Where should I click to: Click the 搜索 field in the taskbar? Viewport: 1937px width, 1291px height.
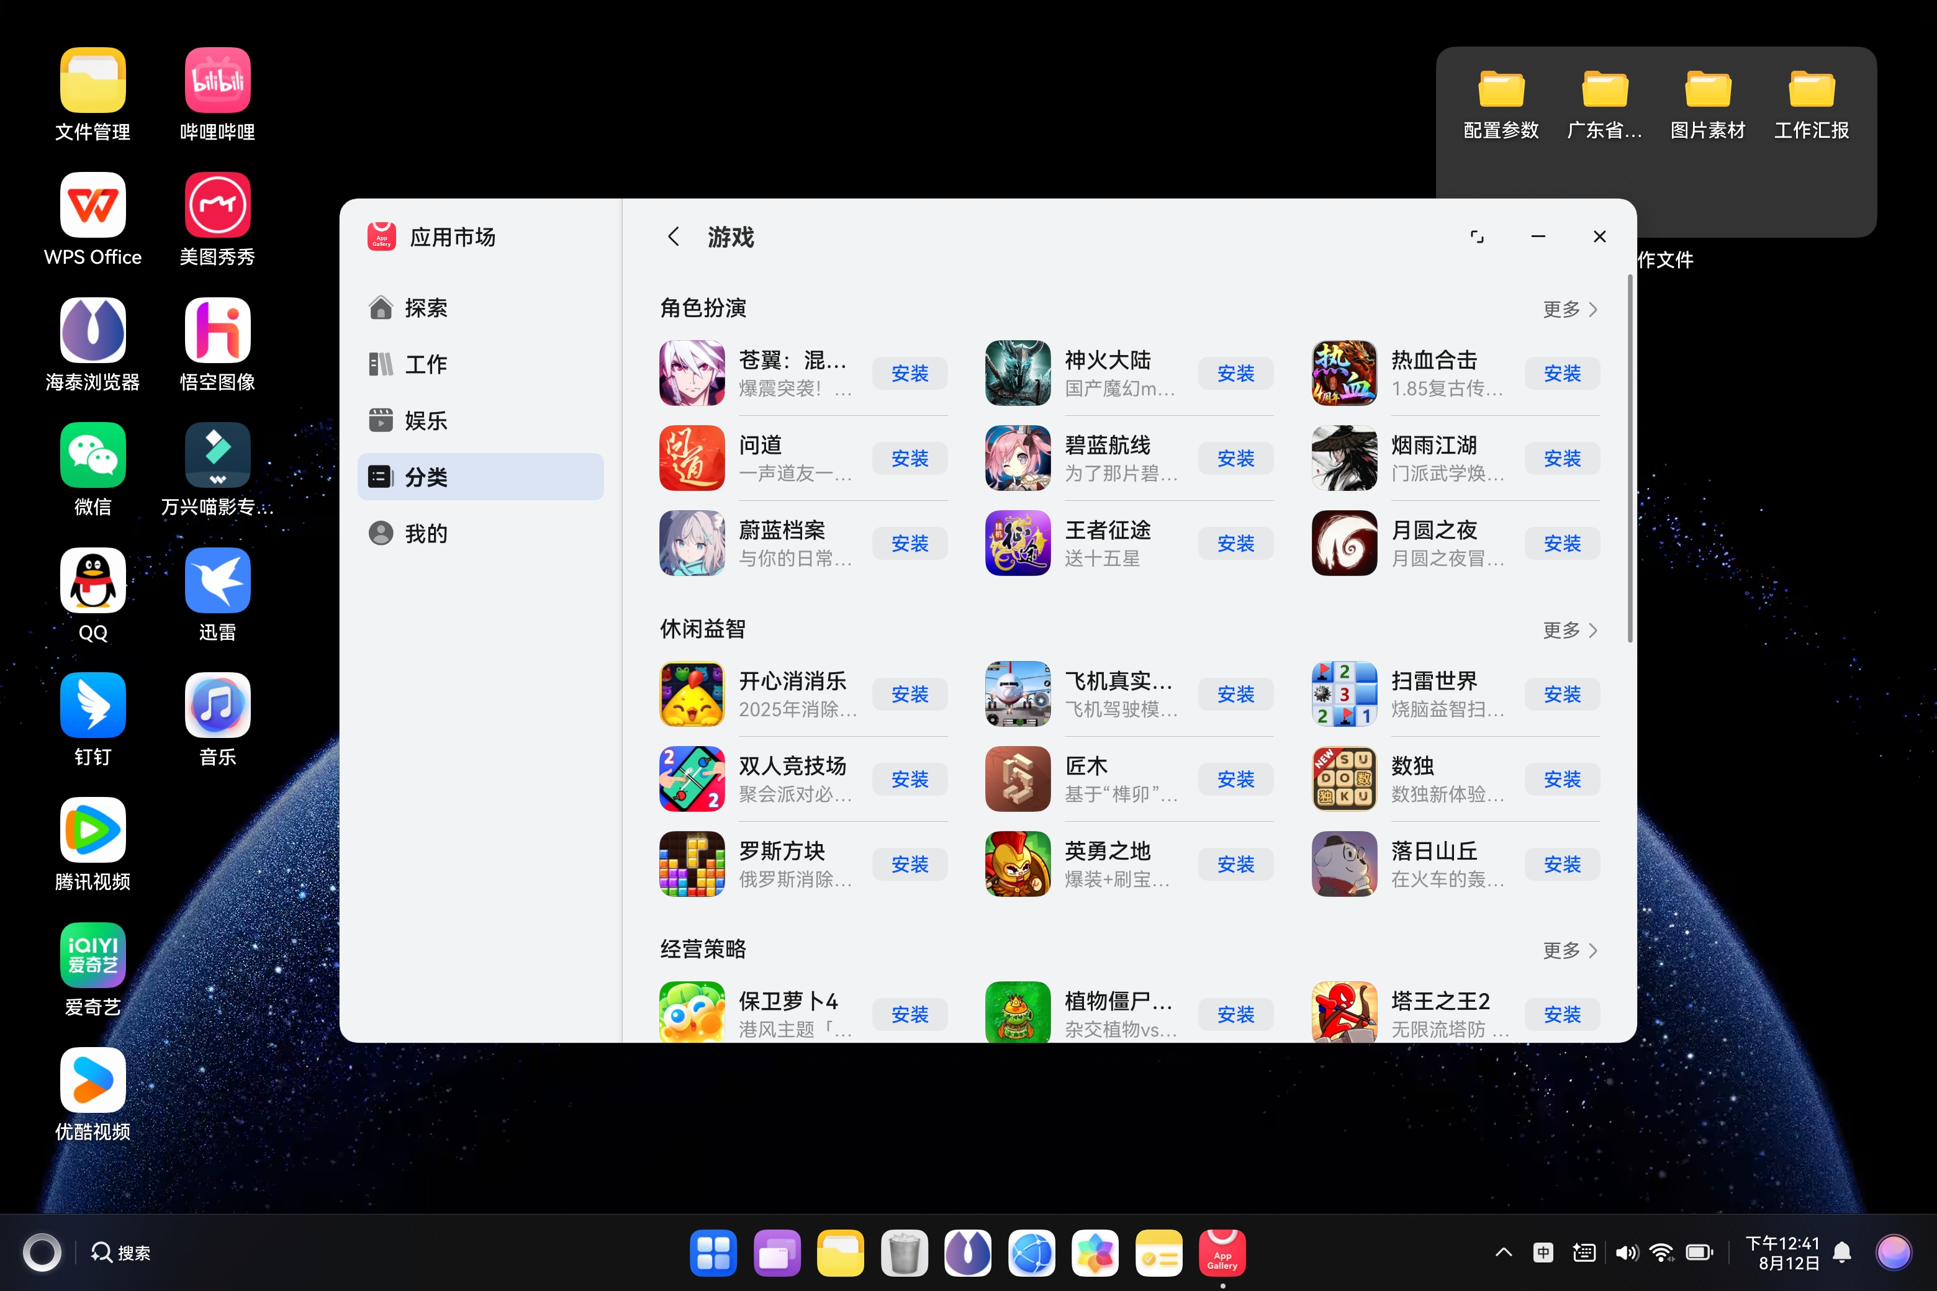120,1253
